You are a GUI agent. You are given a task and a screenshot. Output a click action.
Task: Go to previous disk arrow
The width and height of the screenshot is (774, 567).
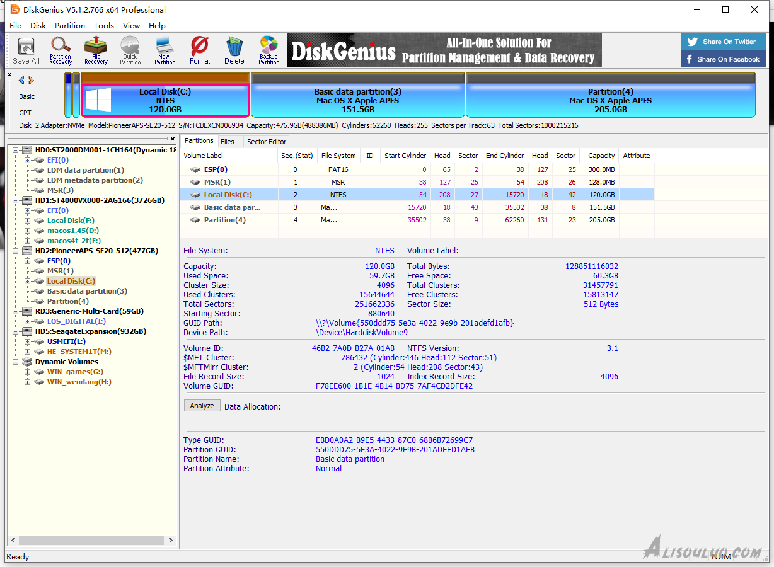click(x=21, y=80)
